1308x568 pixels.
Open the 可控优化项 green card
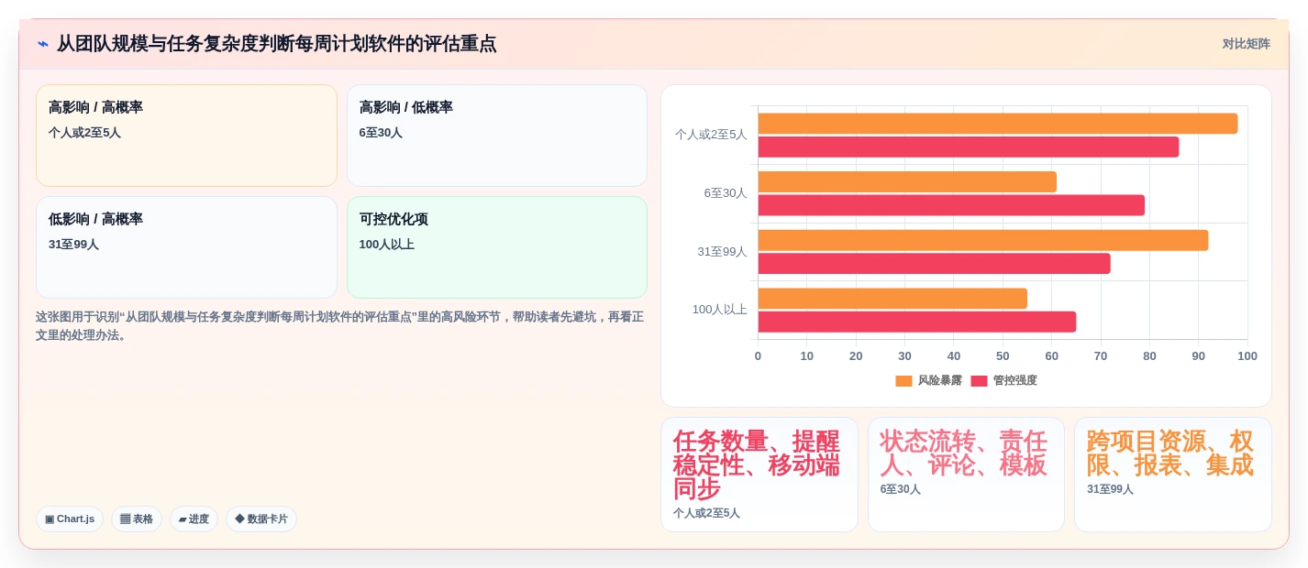click(x=497, y=247)
